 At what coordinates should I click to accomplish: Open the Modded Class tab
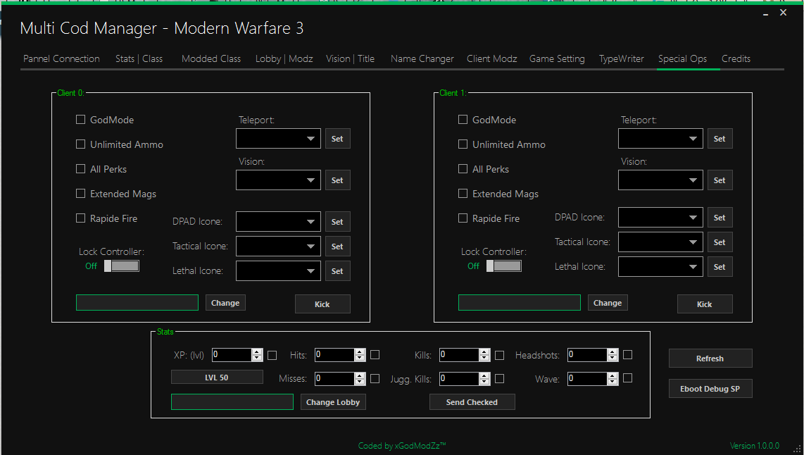pos(211,59)
